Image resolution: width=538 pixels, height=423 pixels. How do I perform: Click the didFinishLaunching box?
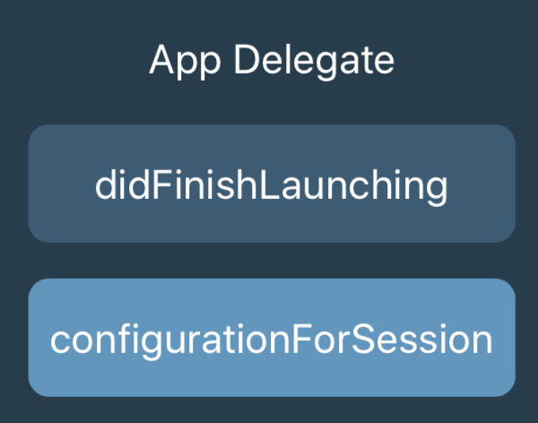(272, 184)
